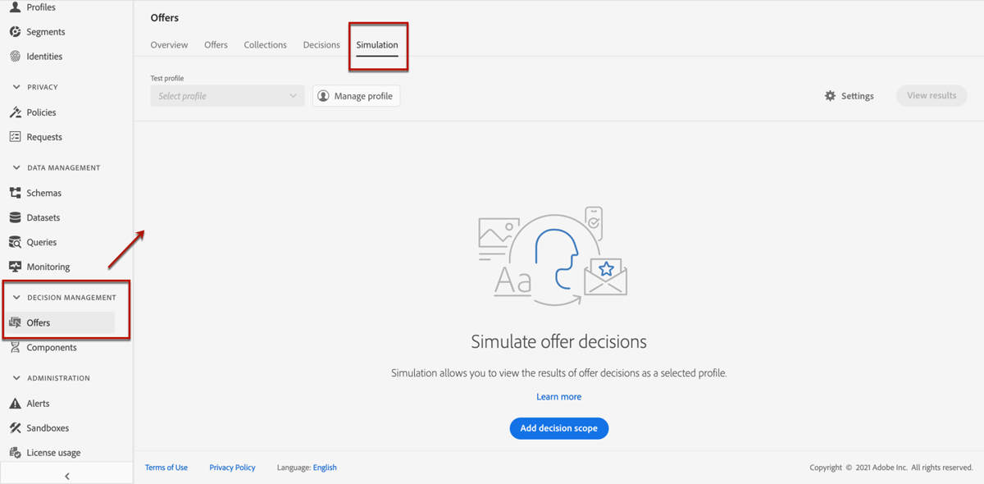Collapse the Privacy section
Image resolution: width=984 pixels, height=484 pixels.
coord(18,86)
